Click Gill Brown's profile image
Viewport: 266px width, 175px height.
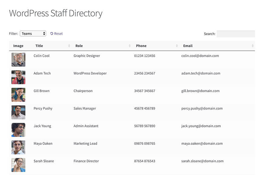pyautogui.click(x=18, y=95)
